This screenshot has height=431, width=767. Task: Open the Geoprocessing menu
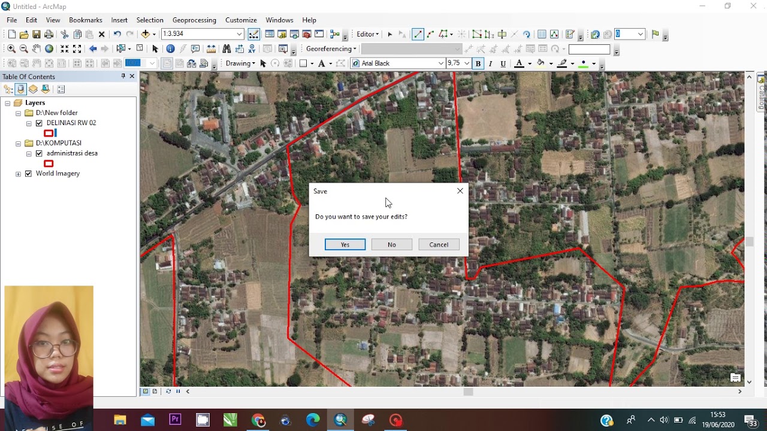(x=194, y=20)
